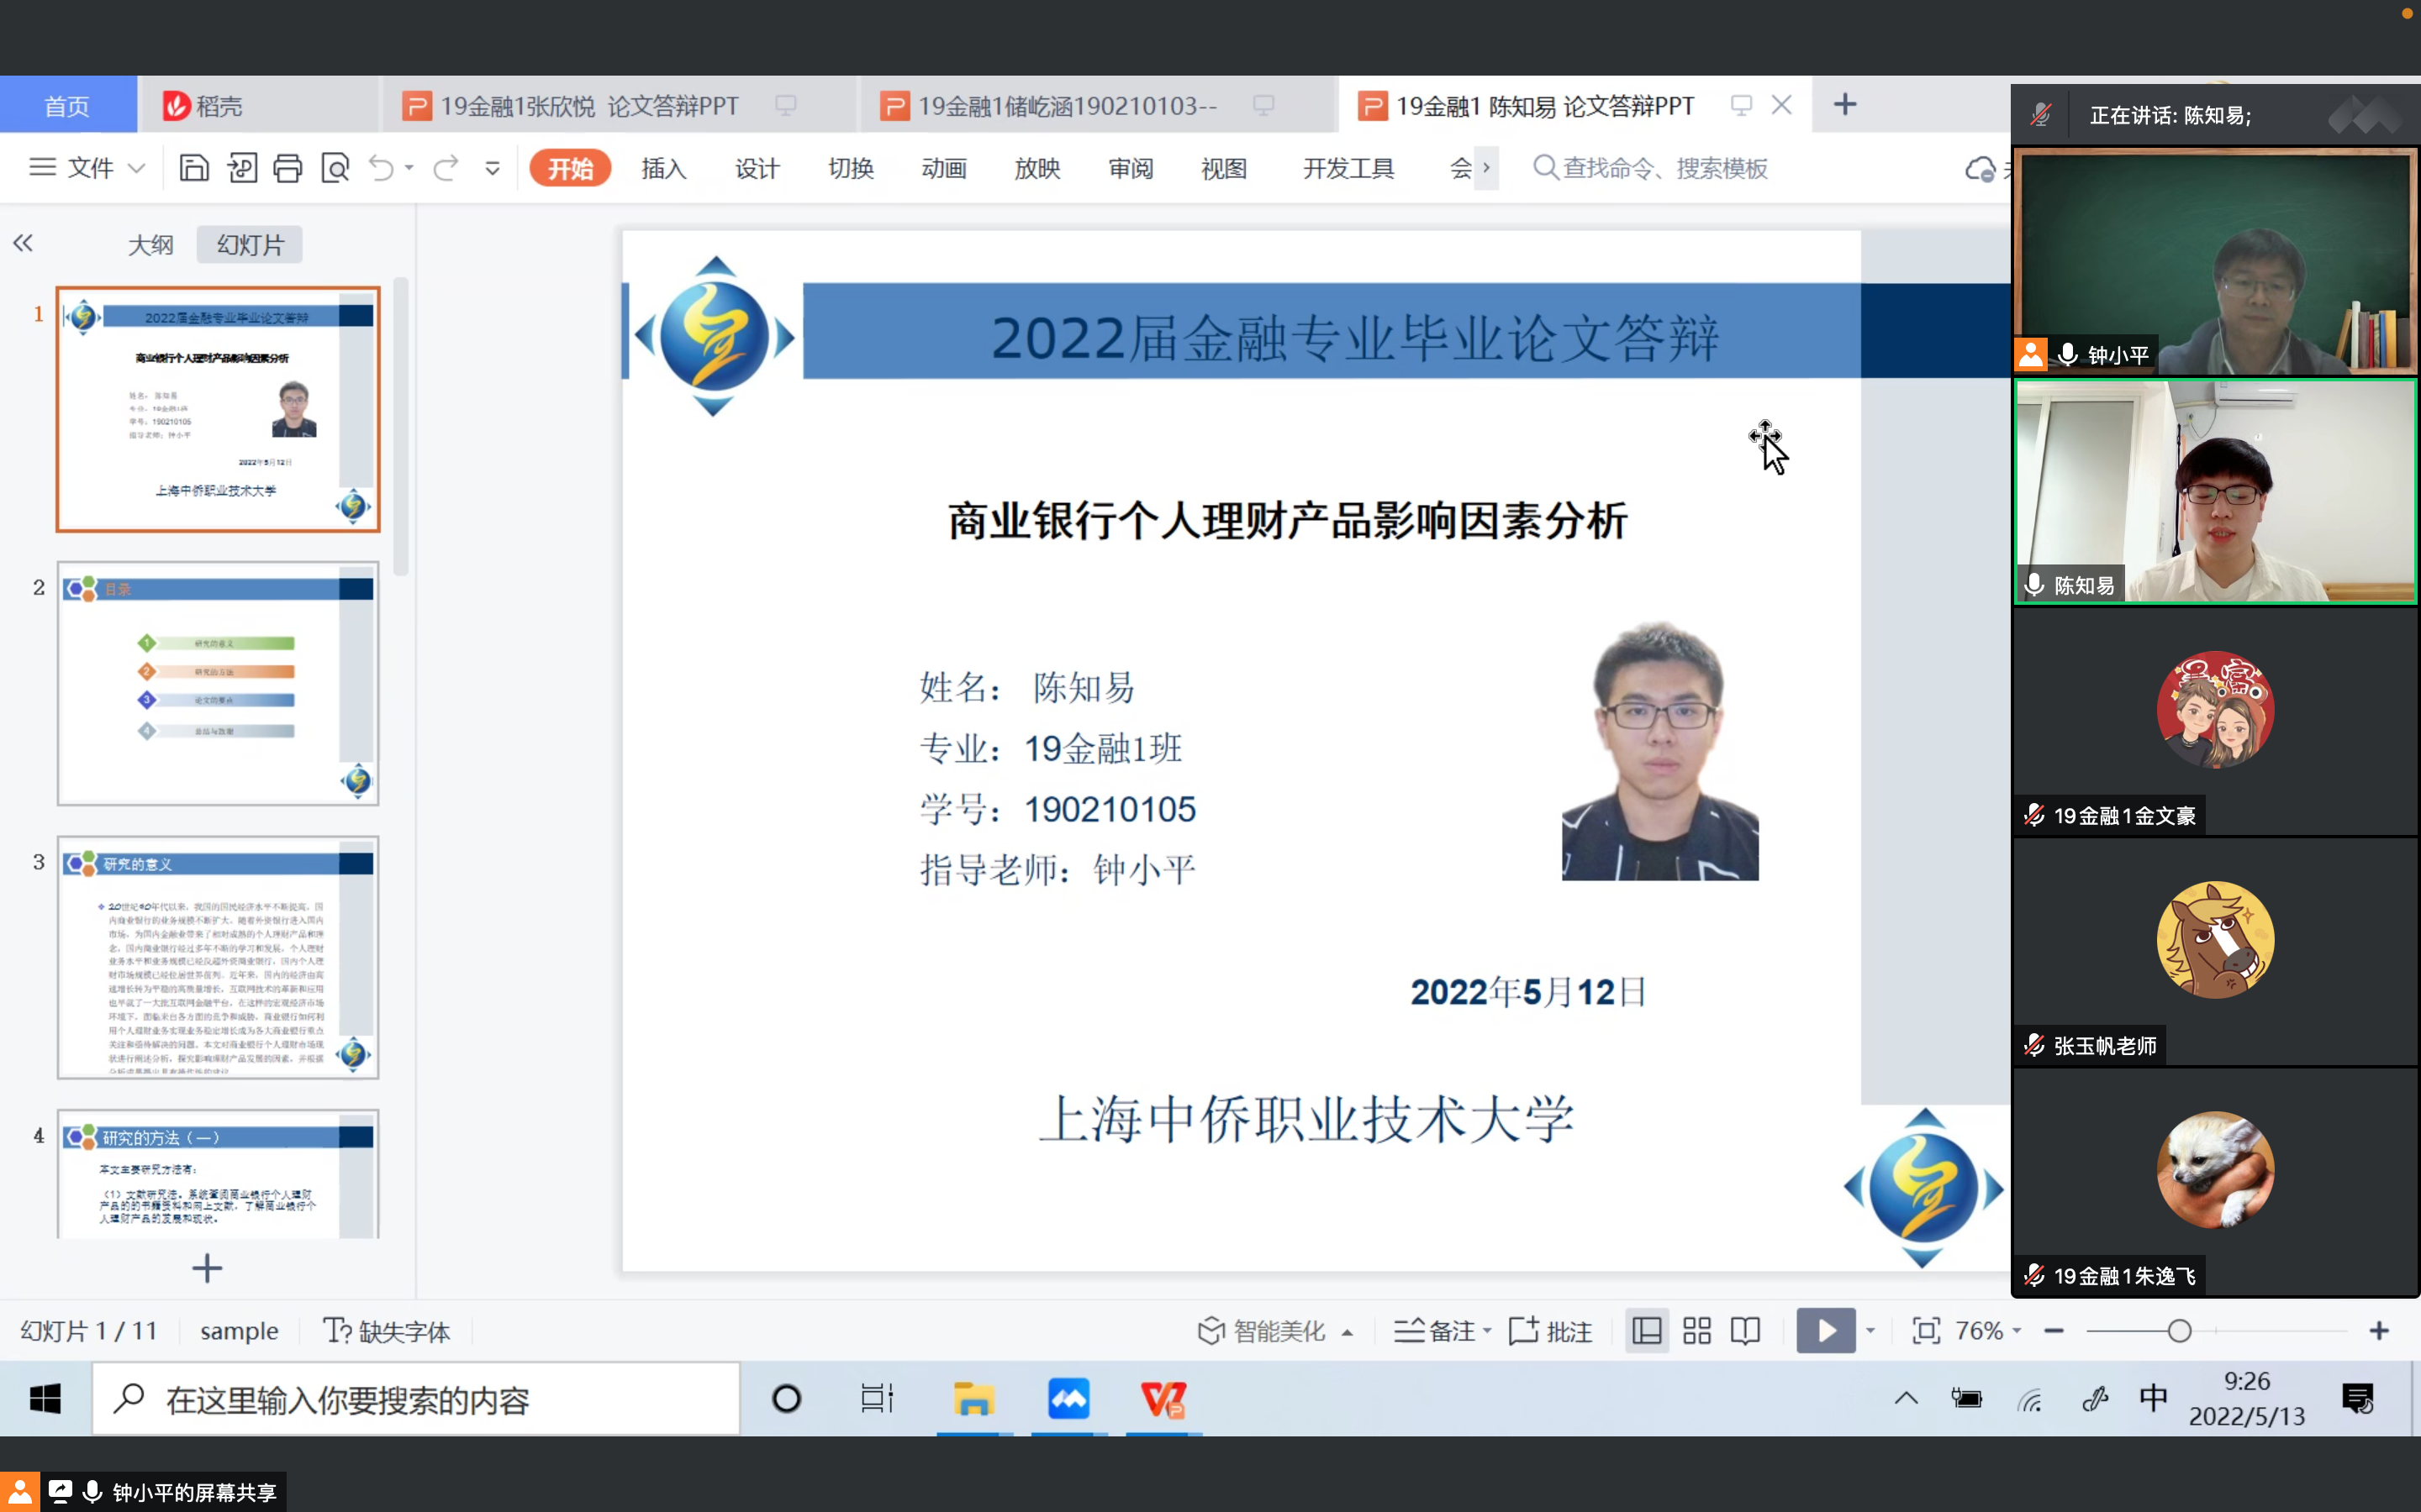The width and height of the screenshot is (2421, 1512).
Task: Open the 插入 ribbon tab
Action: (663, 168)
